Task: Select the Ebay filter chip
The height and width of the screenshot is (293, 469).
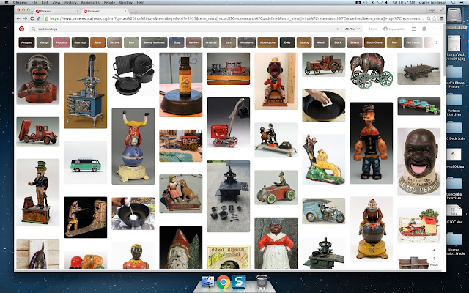Action: pyautogui.click(x=177, y=42)
